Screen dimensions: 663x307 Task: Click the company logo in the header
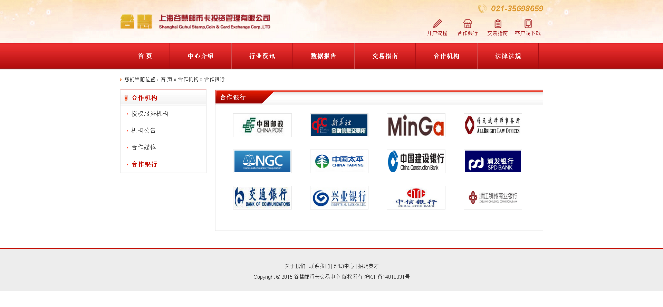coord(195,22)
